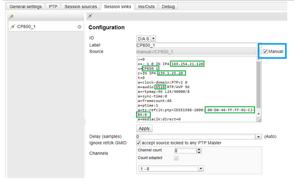Click the green plug icon beside CP850_1

[x=13, y=27]
